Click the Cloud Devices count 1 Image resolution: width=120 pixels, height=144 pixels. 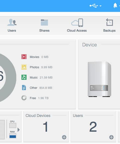pos(45,127)
